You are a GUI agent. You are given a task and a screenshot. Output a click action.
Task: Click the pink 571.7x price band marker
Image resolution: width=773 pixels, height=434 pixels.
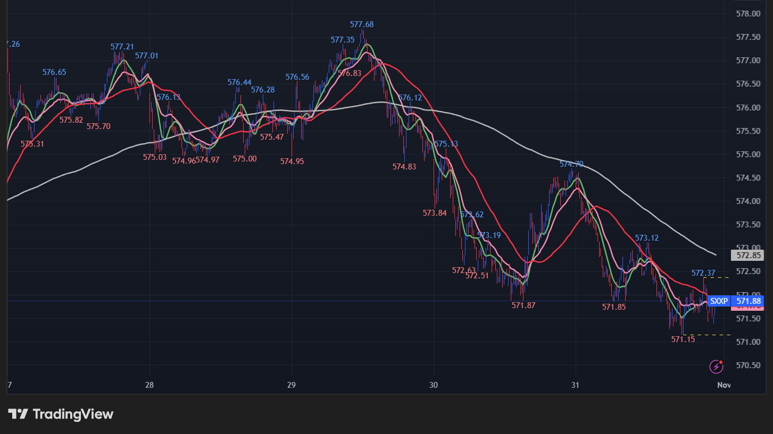coord(747,308)
